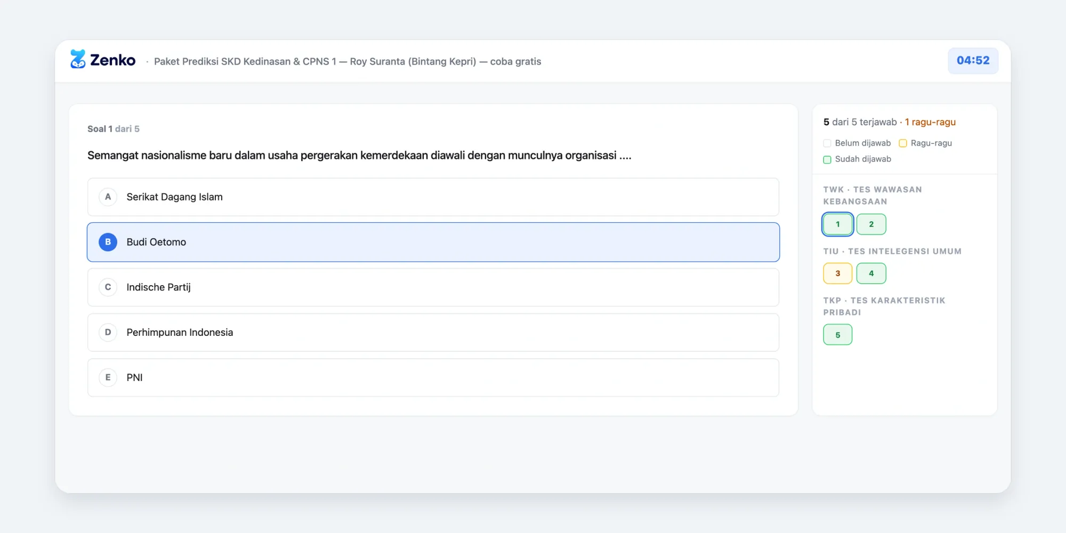Click the 04:52 countdown timer
Screen dimensions: 1066x533
pyautogui.click(x=973, y=61)
